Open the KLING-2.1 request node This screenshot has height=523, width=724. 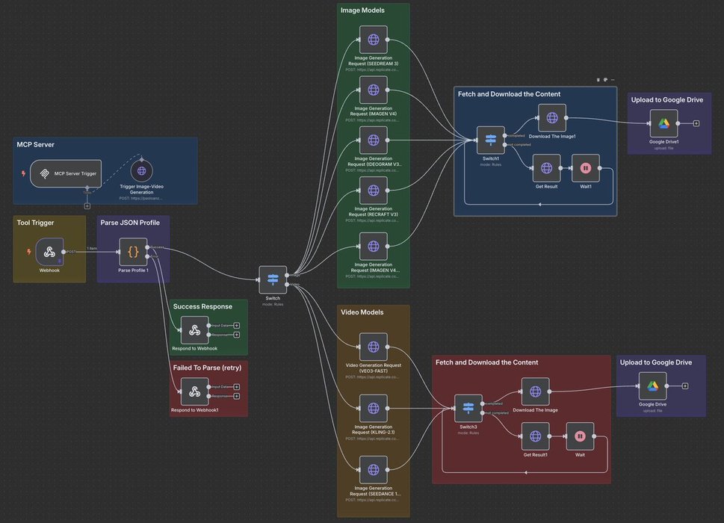pyautogui.click(x=373, y=409)
